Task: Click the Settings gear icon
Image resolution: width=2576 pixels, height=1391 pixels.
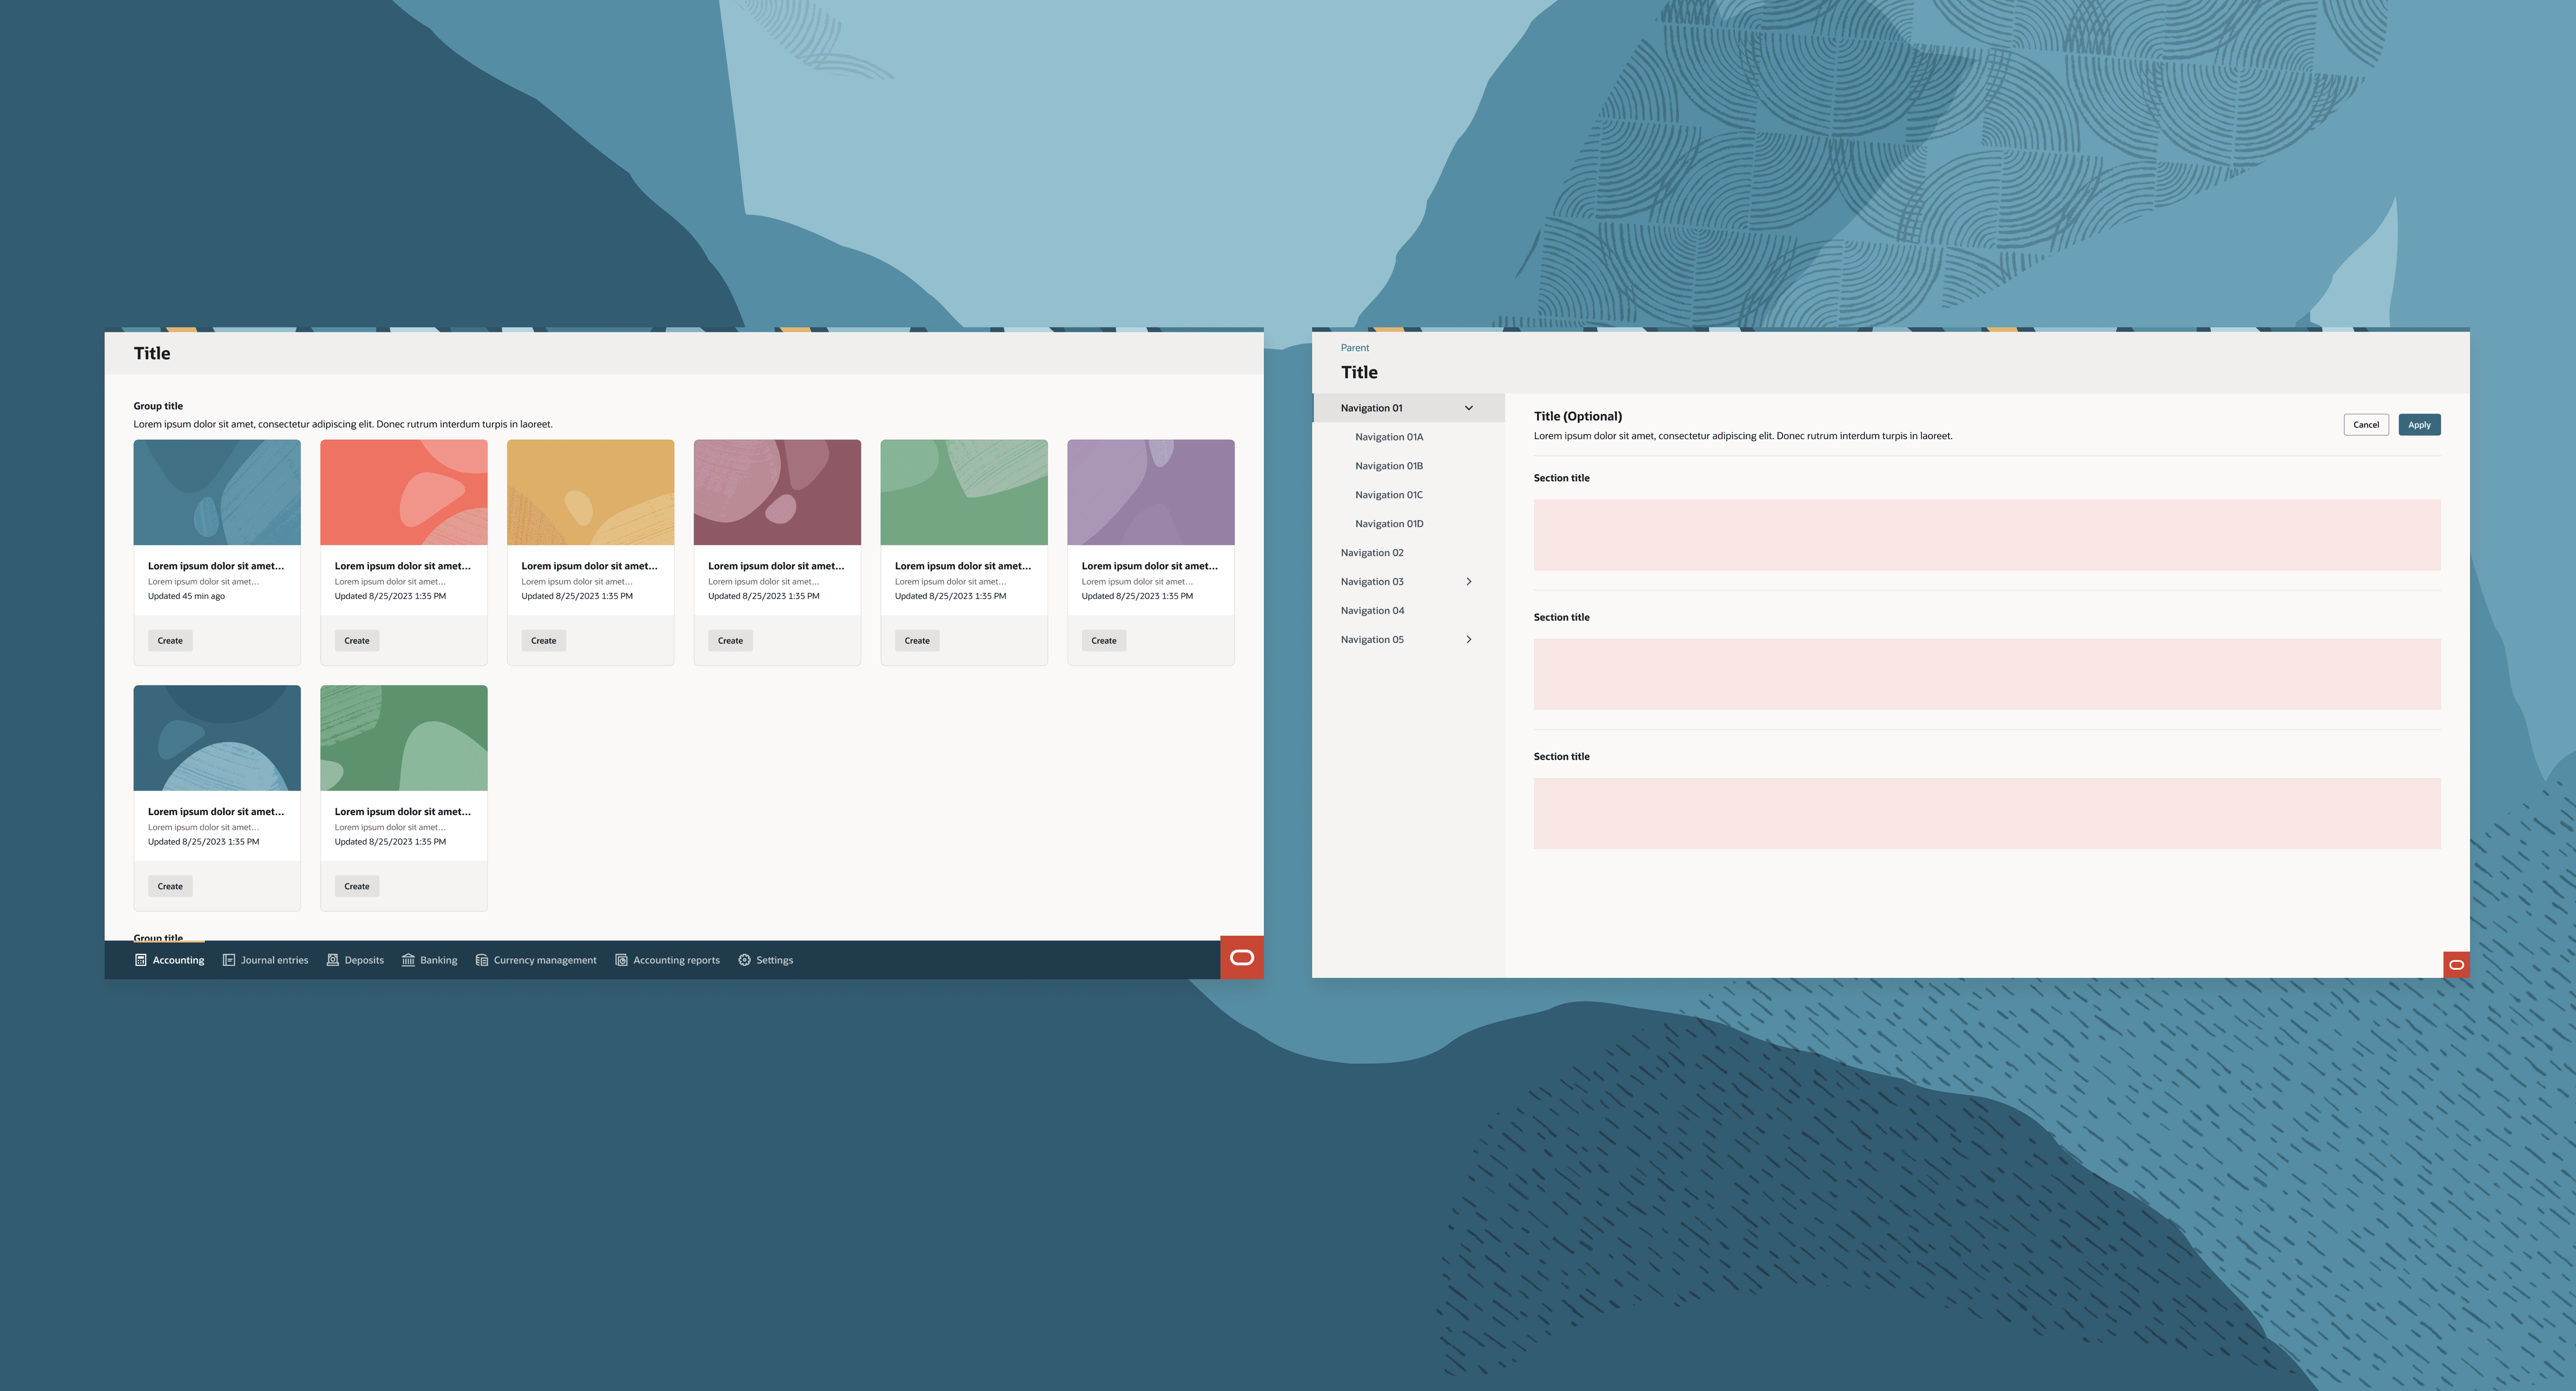Action: (x=744, y=959)
